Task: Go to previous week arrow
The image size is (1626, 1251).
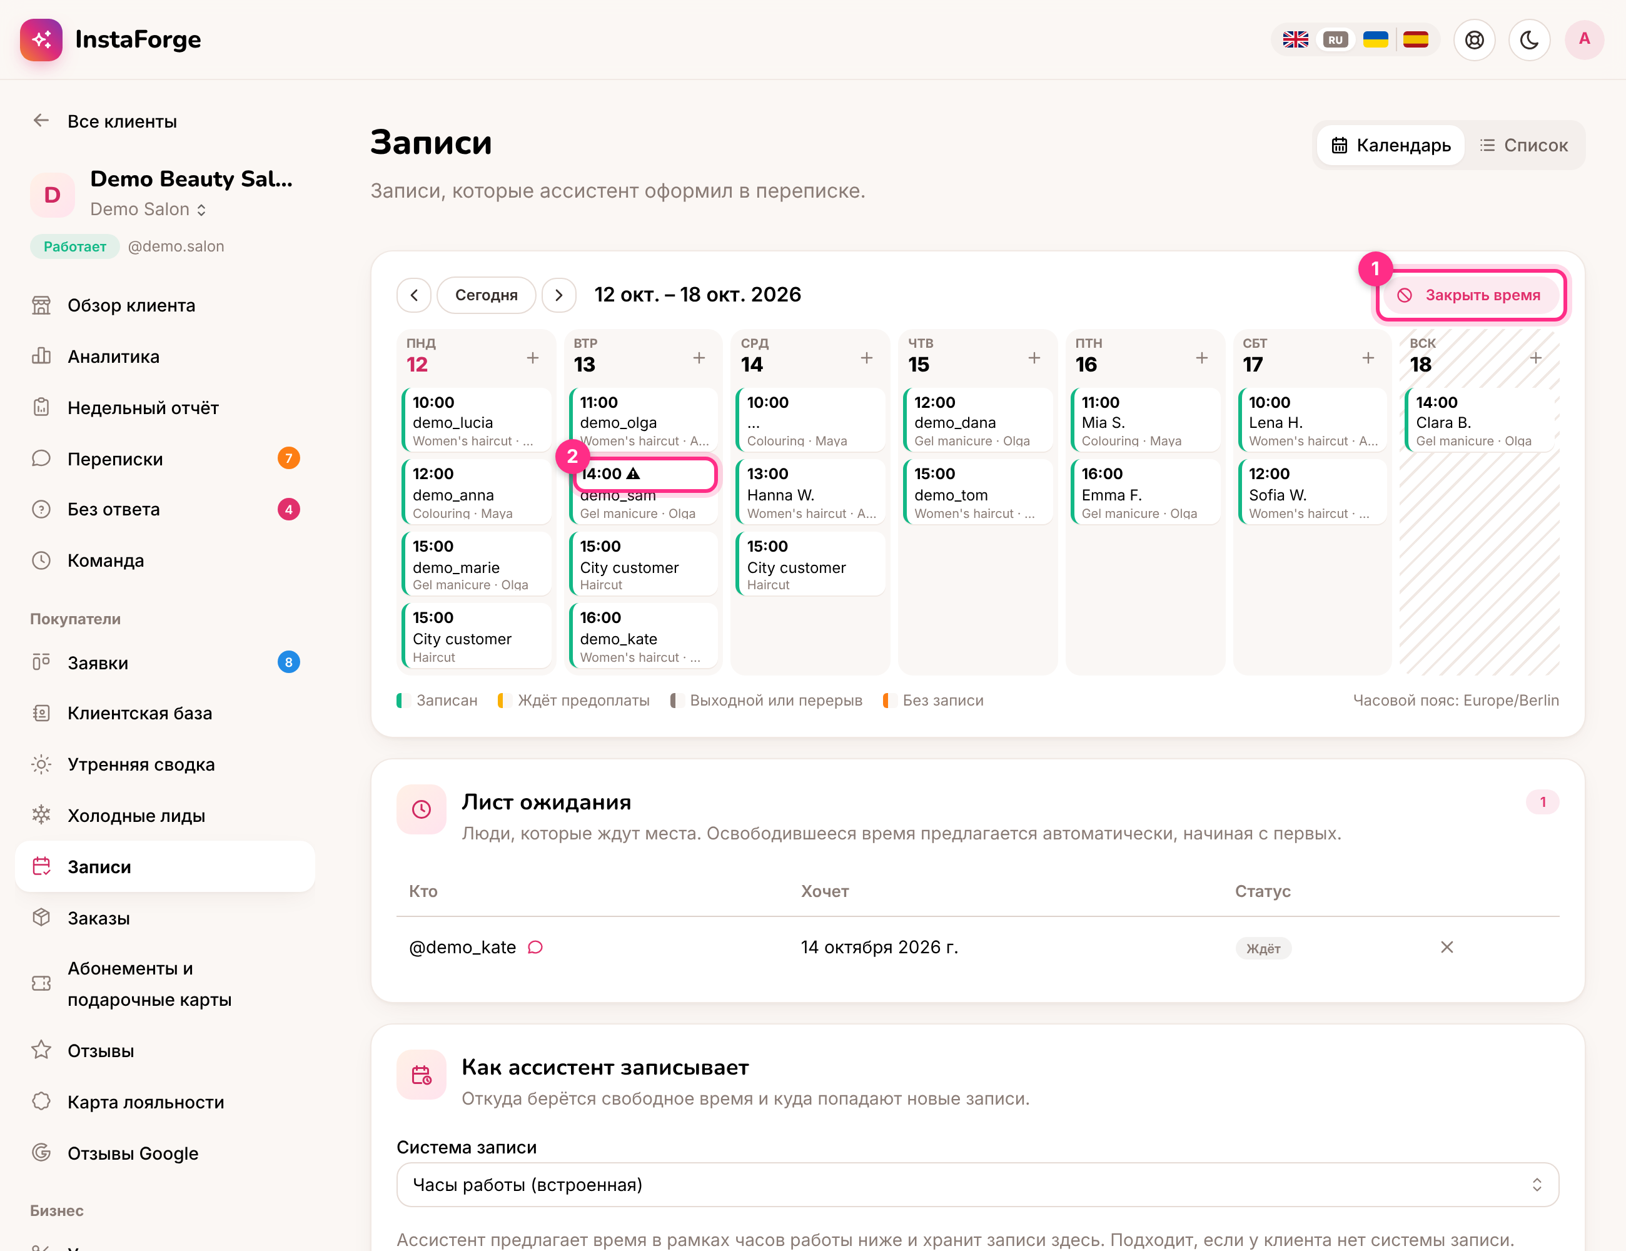Action: point(414,295)
